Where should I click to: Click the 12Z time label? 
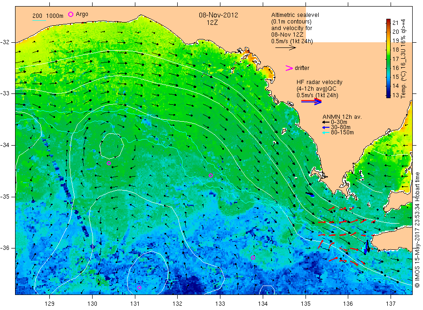(212, 23)
